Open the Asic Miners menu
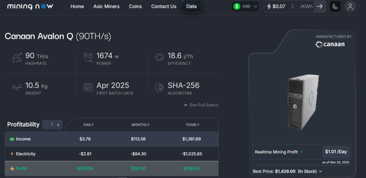The image size is (366, 178). tap(107, 6)
